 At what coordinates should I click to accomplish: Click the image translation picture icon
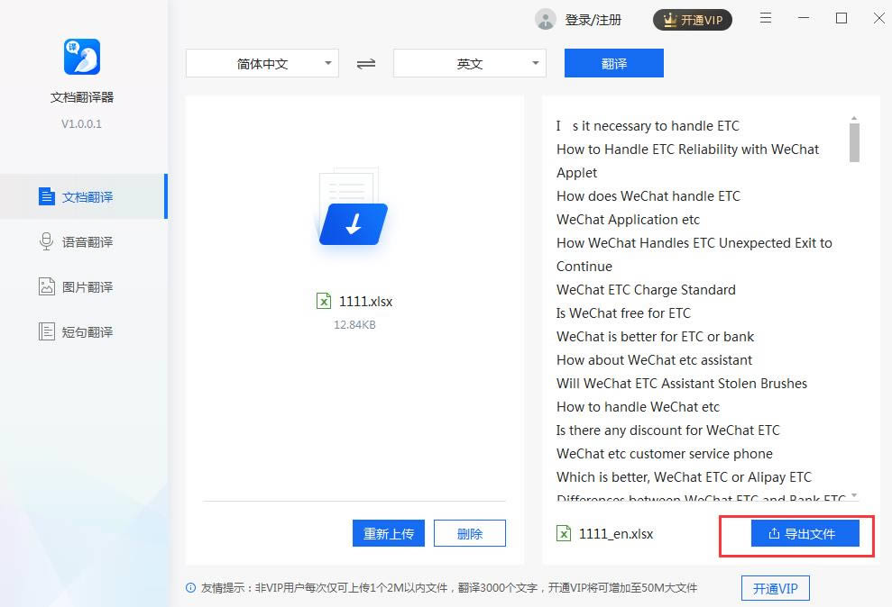[47, 286]
